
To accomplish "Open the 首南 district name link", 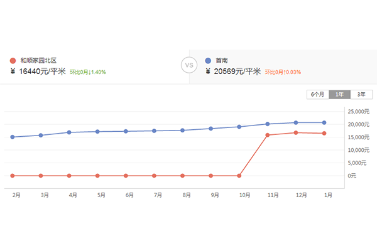I will pyautogui.click(x=221, y=60).
